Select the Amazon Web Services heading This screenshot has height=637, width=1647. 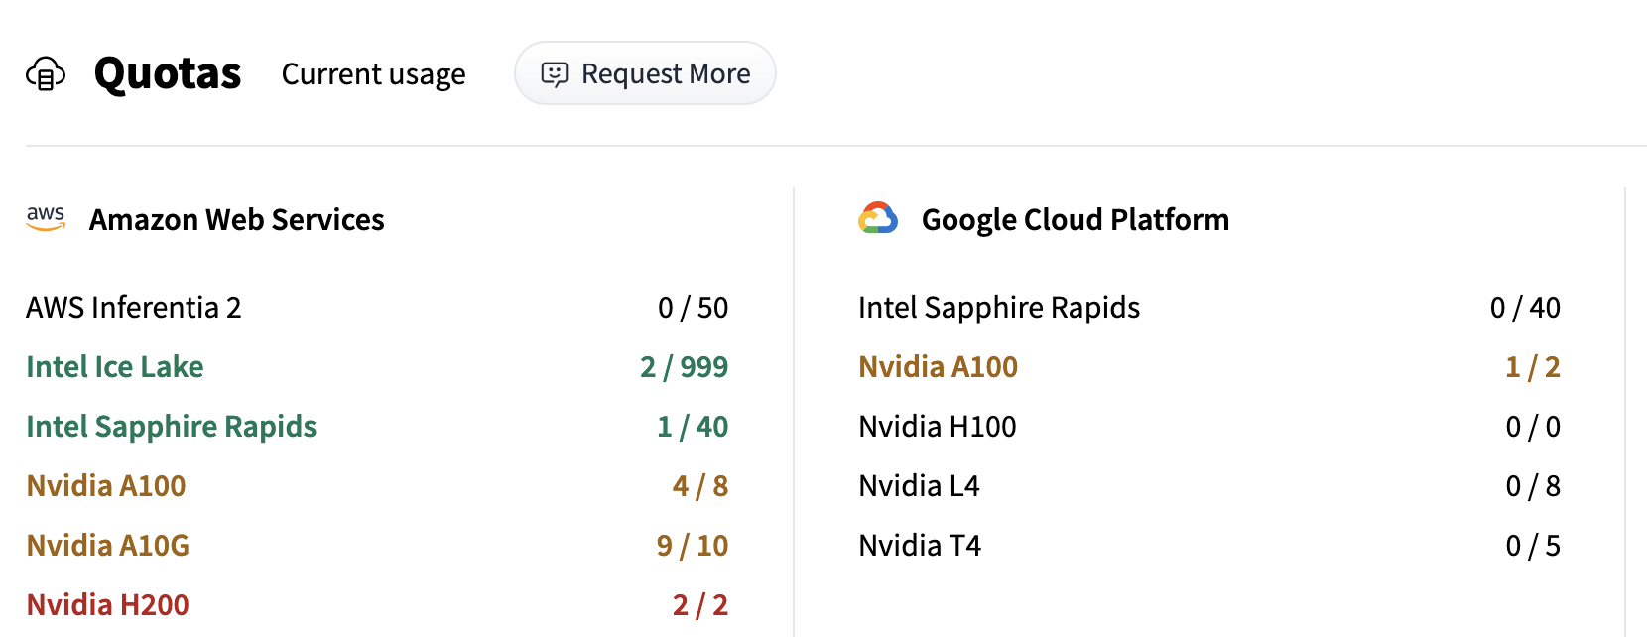236,219
